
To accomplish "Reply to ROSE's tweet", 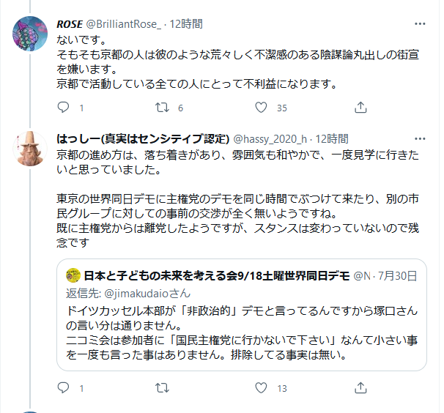I will 63,108.
